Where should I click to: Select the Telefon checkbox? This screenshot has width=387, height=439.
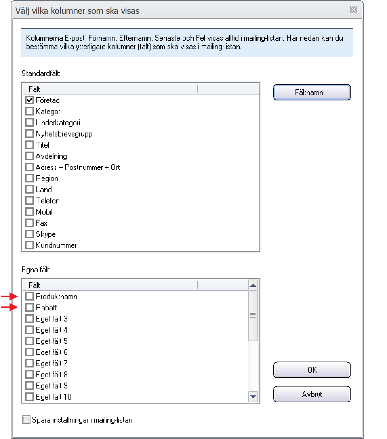pos(30,200)
